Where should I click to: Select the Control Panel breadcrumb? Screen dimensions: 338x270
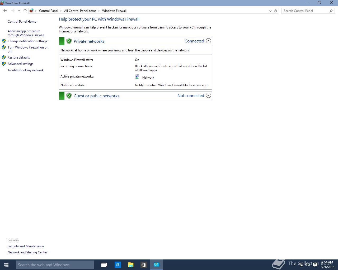49,11
